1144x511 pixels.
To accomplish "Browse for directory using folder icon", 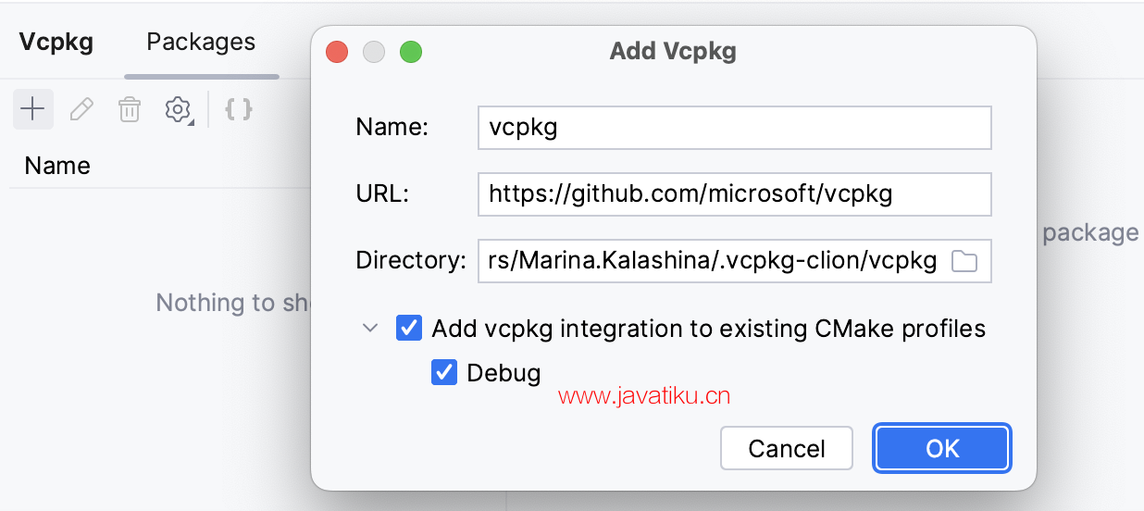I will [x=964, y=262].
